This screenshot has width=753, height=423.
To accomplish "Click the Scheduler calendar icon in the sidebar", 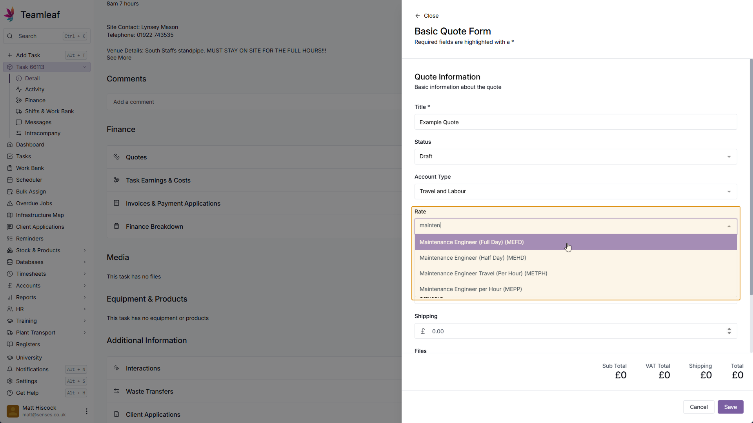I will point(10,180).
